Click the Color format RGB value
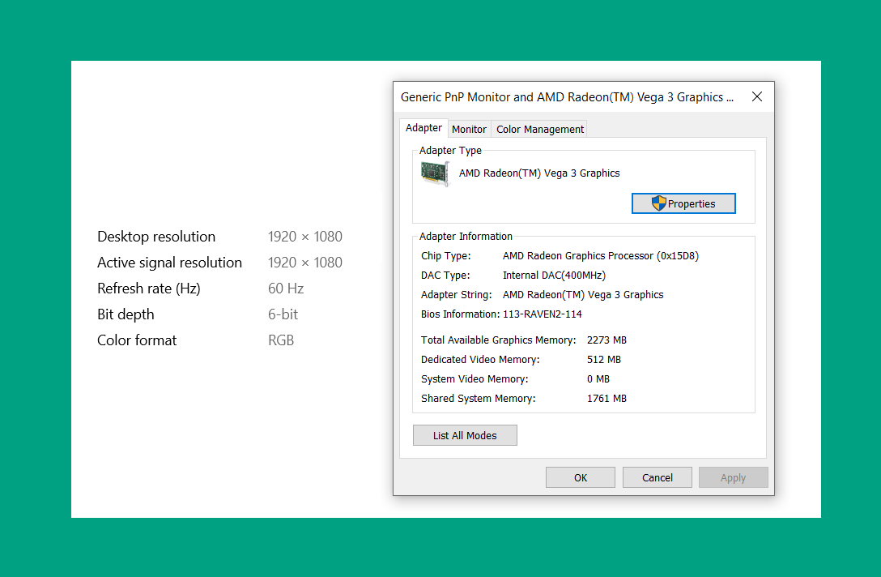Viewport: 881px width, 577px height. coord(281,340)
